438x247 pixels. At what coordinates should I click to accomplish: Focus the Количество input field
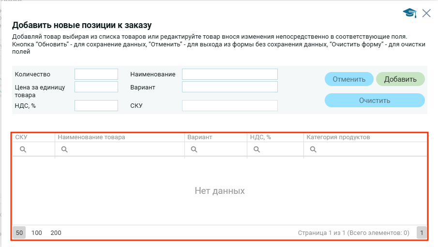coord(96,74)
